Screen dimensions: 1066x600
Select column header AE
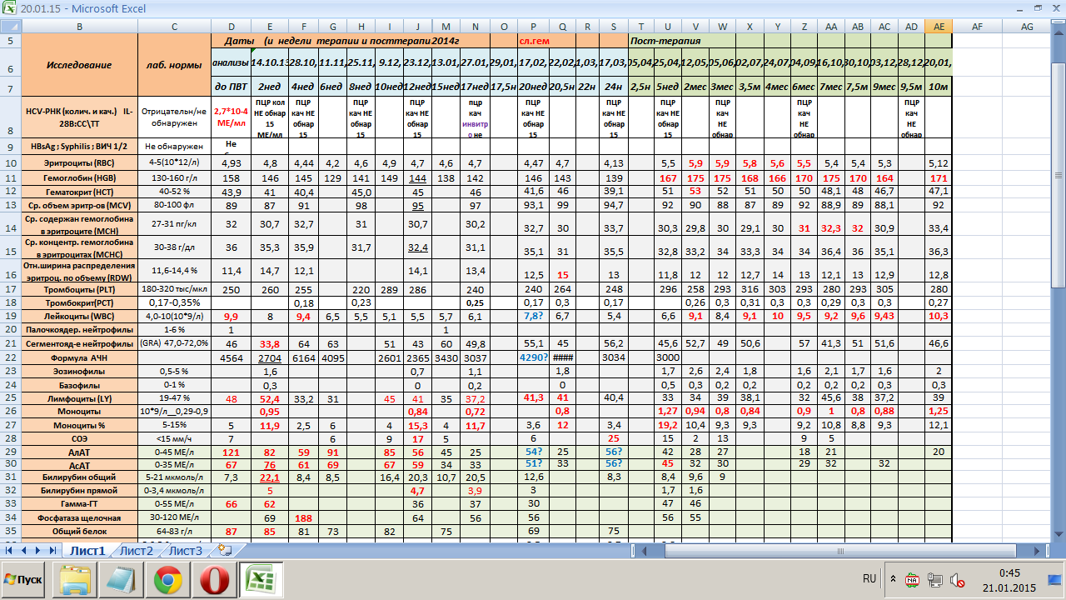tap(939, 27)
